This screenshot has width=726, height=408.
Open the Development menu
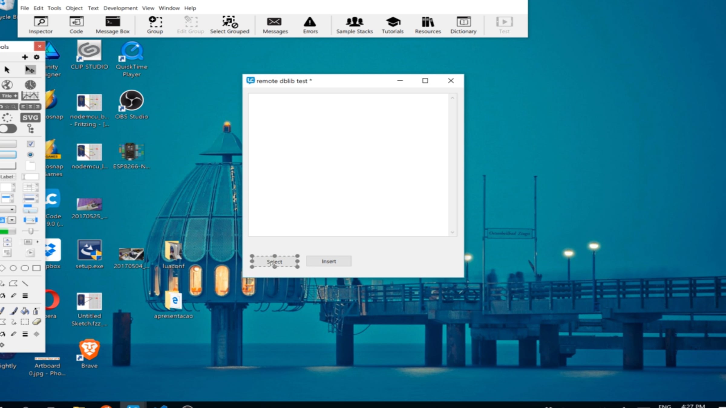click(x=120, y=8)
